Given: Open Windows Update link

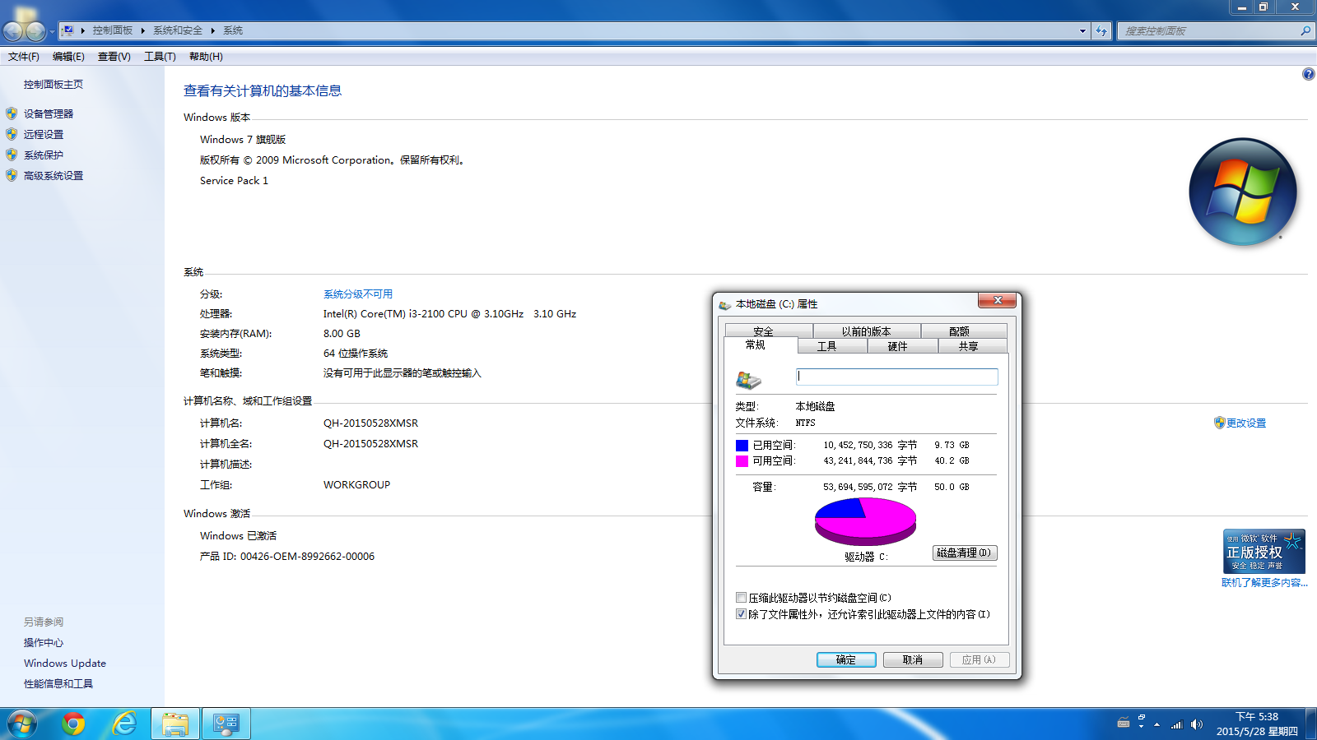Looking at the screenshot, I should [65, 663].
